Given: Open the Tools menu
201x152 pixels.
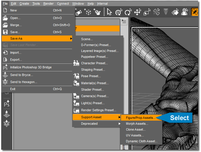Looking at the screenshot, I should (x=36, y=4).
